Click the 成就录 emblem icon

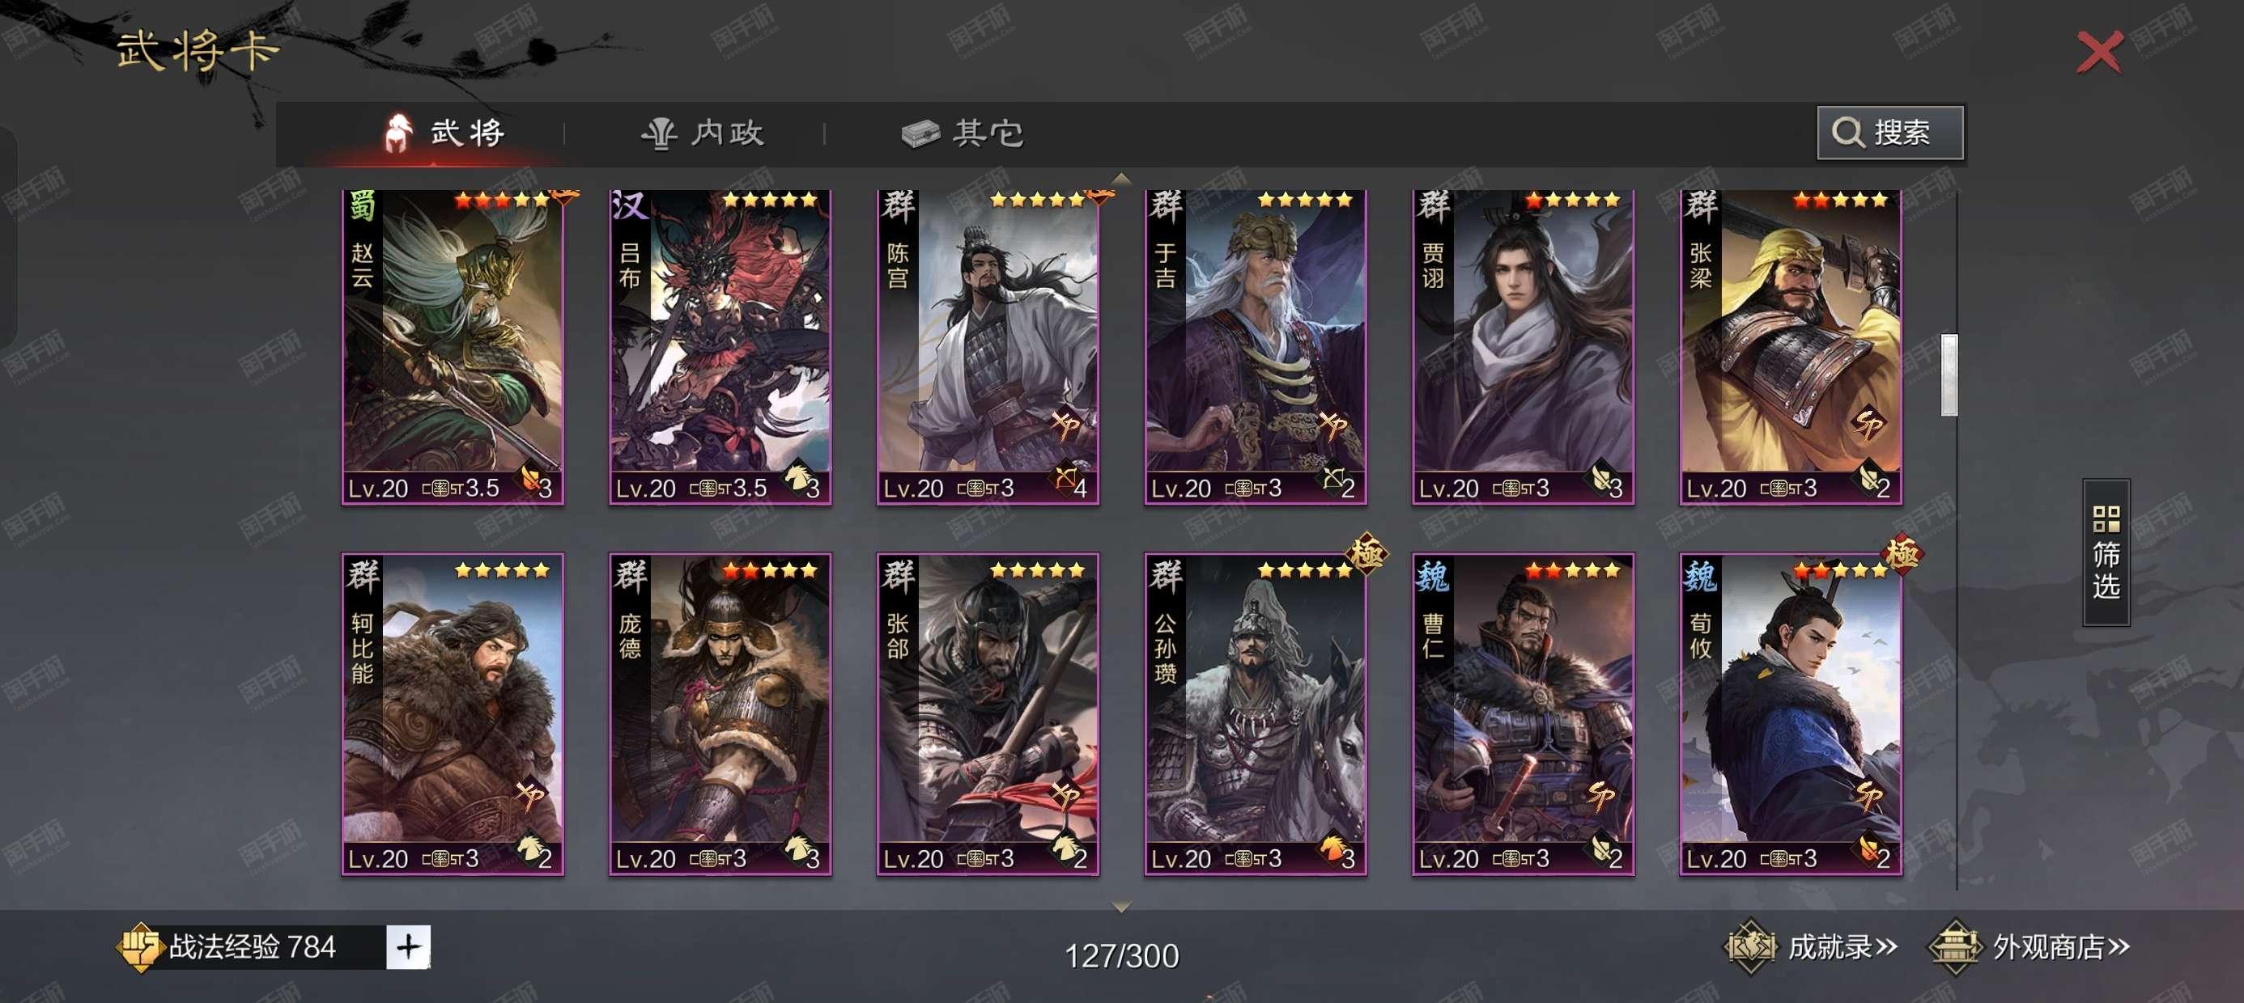1751,946
